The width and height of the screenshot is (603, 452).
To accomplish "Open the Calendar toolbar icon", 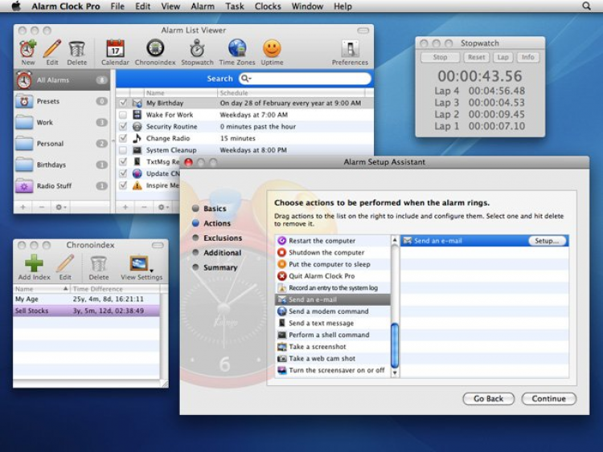I will [x=115, y=50].
